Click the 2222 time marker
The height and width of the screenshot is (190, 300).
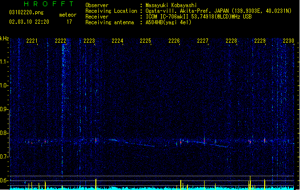click(61, 41)
